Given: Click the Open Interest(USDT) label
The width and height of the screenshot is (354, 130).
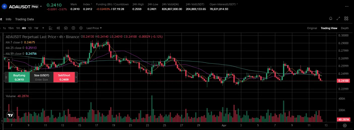Looking at the screenshot, I should 223,4.
